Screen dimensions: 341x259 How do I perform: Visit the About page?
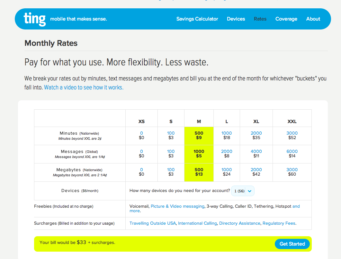[x=313, y=19]
